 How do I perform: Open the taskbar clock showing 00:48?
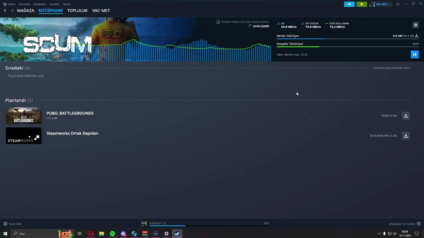tap(405, 234)
